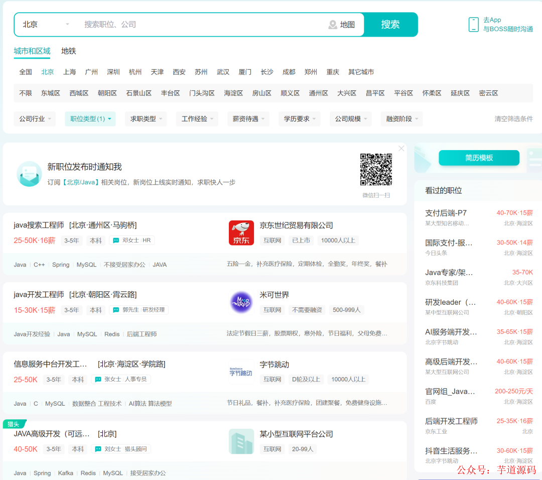
Task: Open 京东世纪贸易有限公司 company page
Action: coord(296,225)
